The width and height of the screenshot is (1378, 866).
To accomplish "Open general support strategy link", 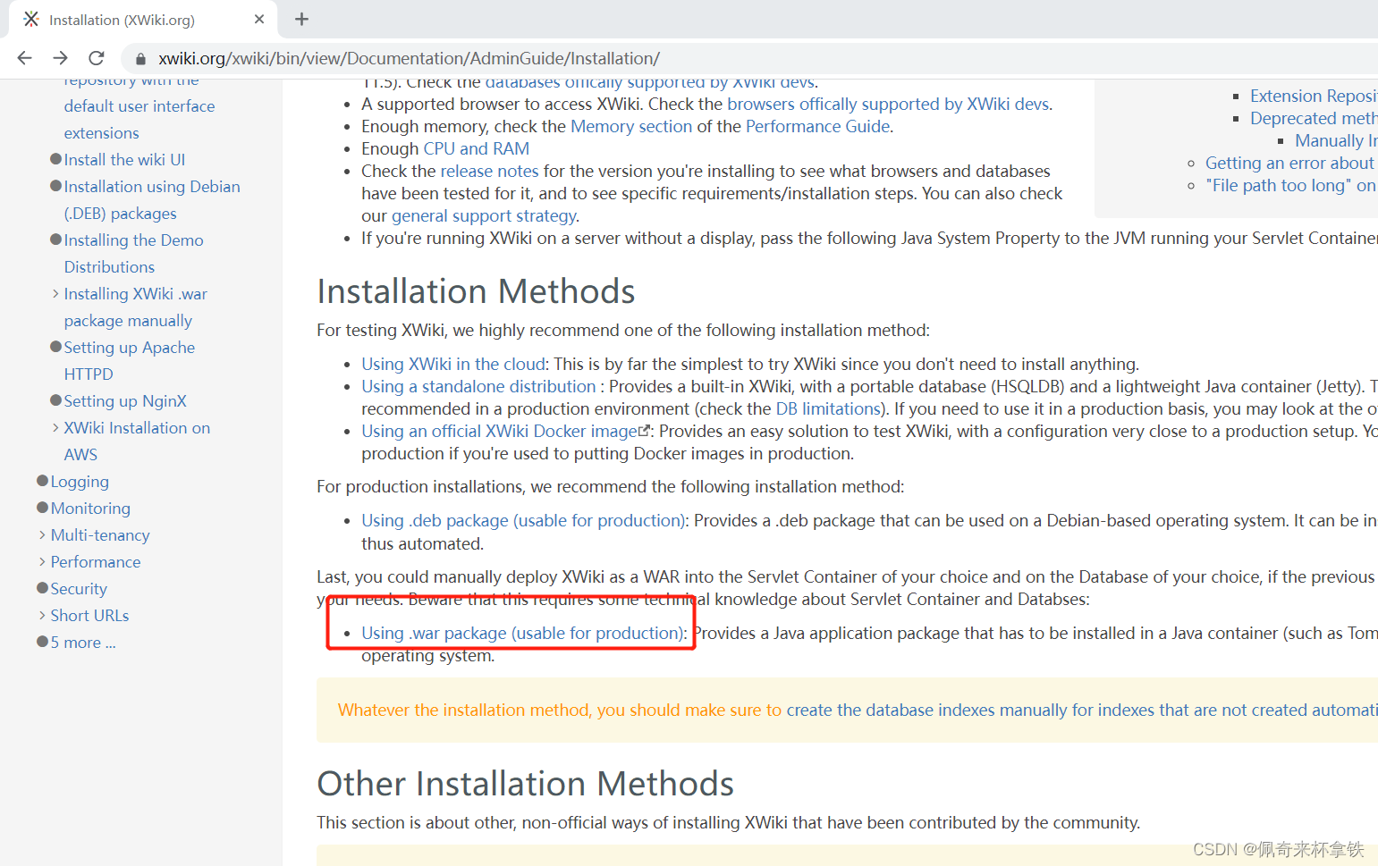I will click(484, 215).
